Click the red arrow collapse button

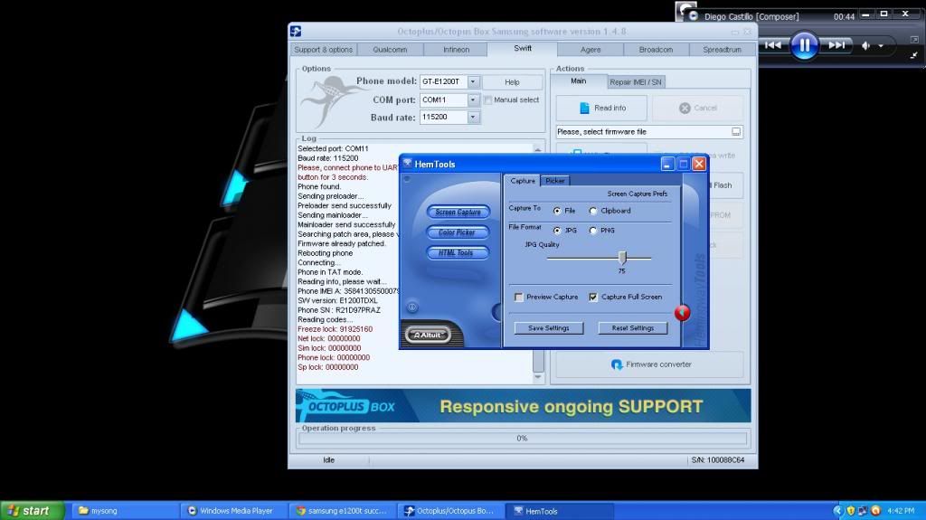tap(682, 313)
